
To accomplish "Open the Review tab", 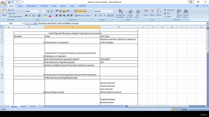I will [63, 6].
